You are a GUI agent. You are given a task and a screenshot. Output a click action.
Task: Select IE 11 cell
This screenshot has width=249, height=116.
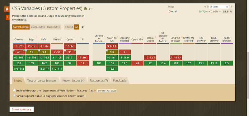(82, 63)
